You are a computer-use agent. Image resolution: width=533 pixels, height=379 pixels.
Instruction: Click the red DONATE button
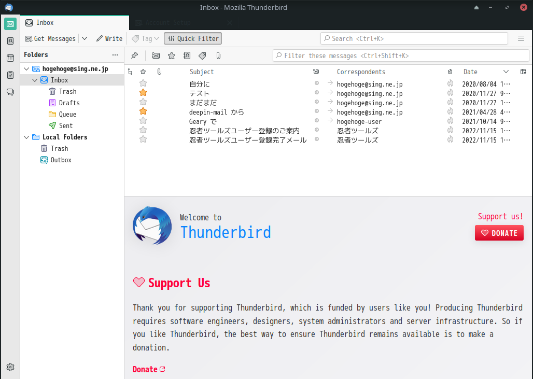(499, 233)
